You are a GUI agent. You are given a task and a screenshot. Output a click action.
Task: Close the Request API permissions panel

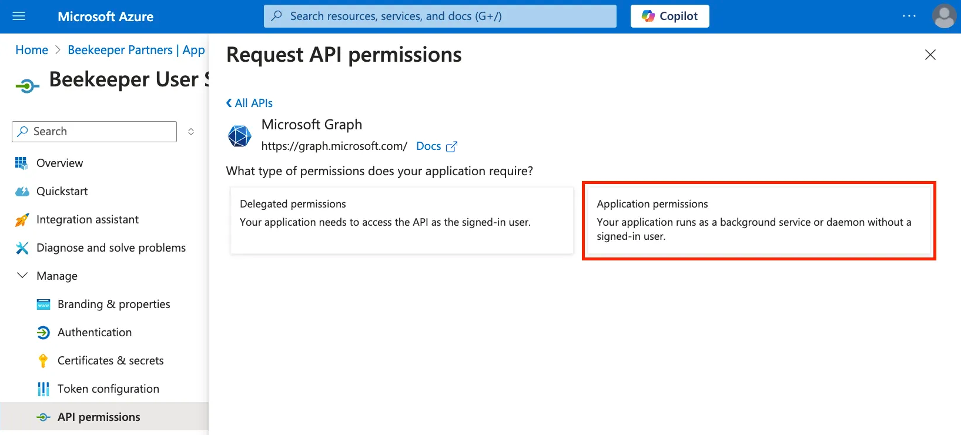coord(930,55)
